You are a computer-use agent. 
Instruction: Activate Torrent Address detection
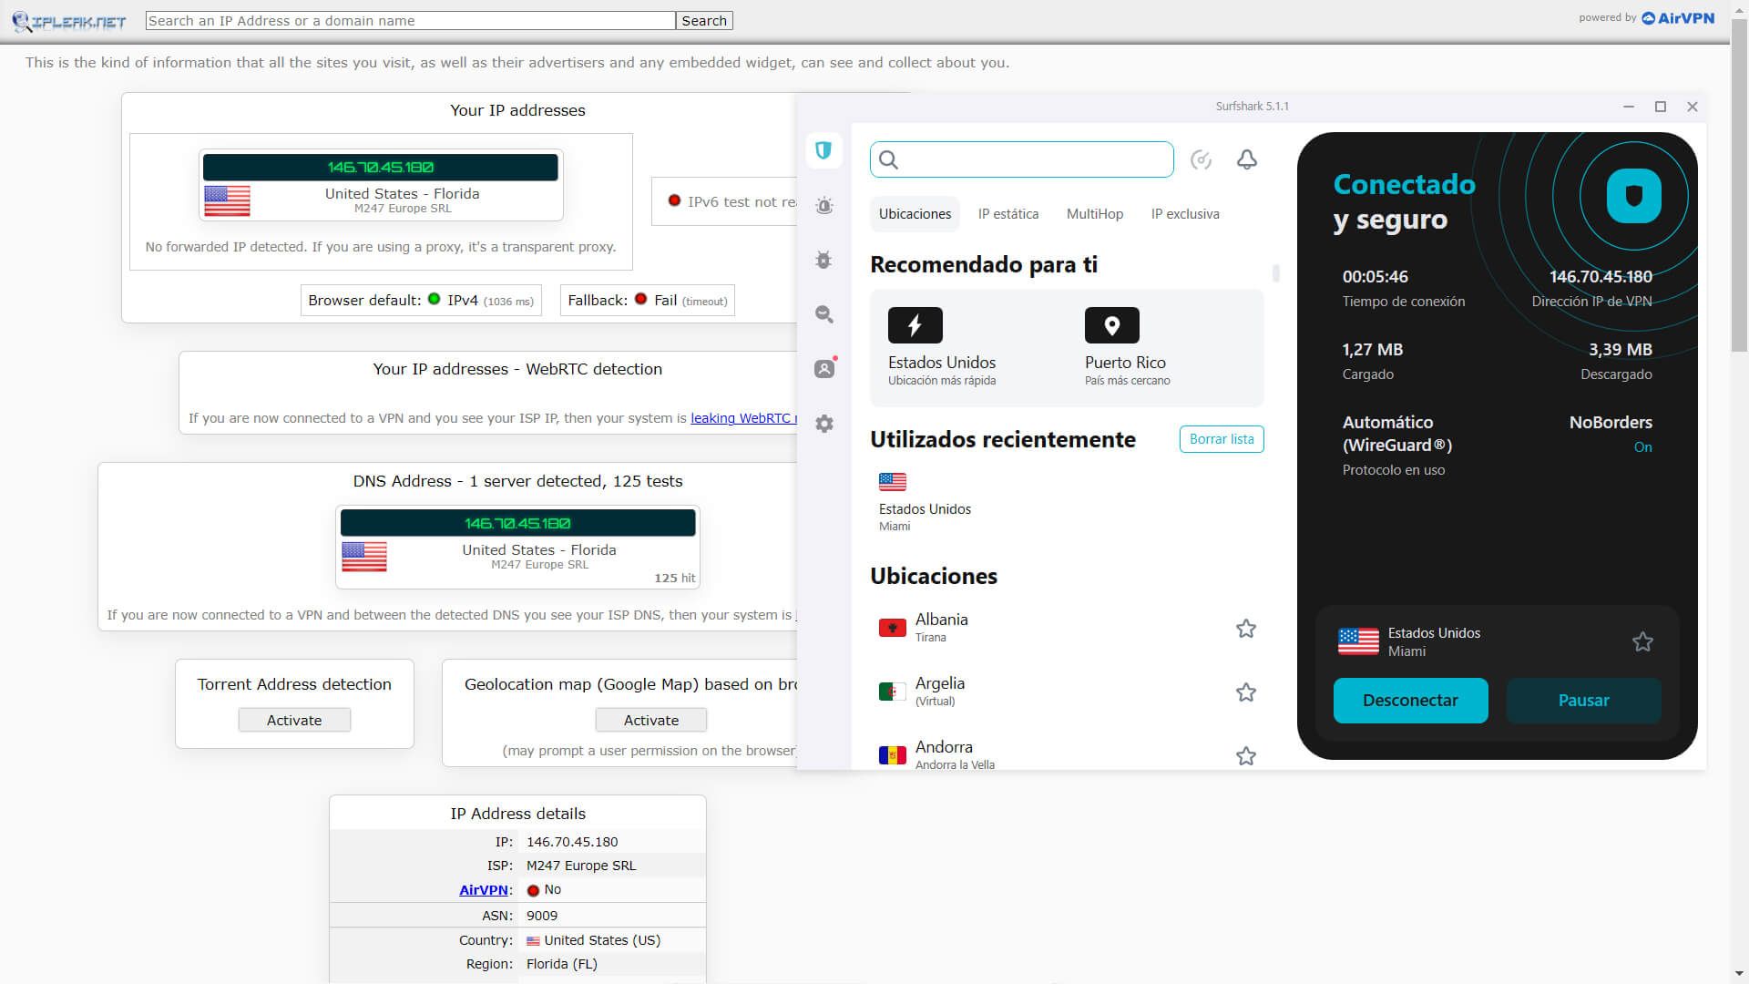tap(294, 720)
